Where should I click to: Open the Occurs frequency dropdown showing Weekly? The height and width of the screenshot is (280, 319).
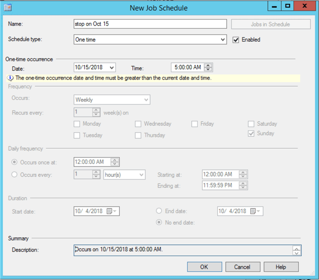pyautogui.click(x=146, y=100)
